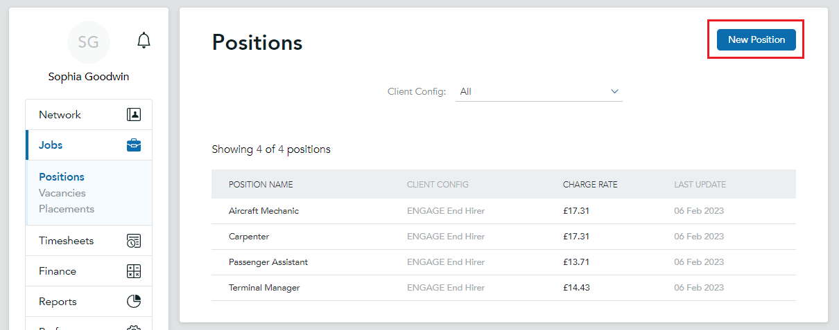Open the Carpenter position row
This screenshot has width=839, height=330.
pyautogui.click(x=503, y=237)
